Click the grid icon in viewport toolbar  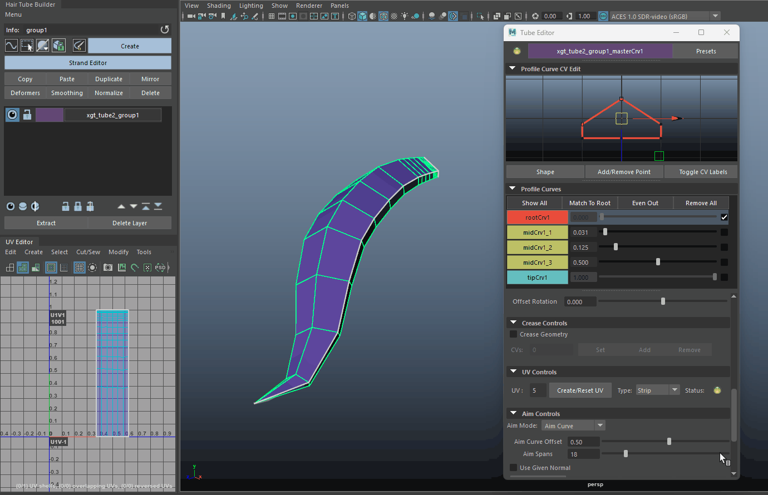click(272, 16)
